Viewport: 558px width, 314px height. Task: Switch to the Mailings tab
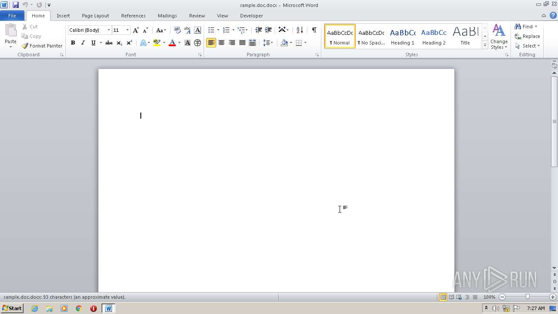167,16
